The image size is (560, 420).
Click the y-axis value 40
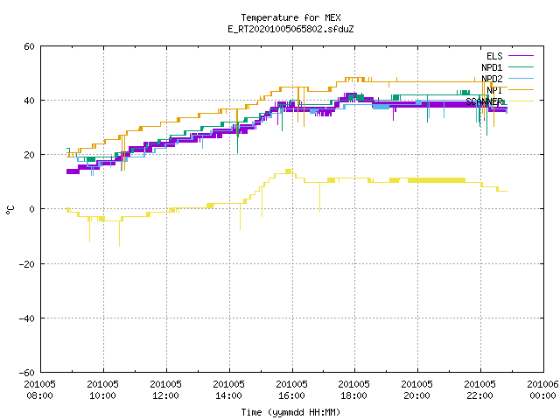coord(29,101)
